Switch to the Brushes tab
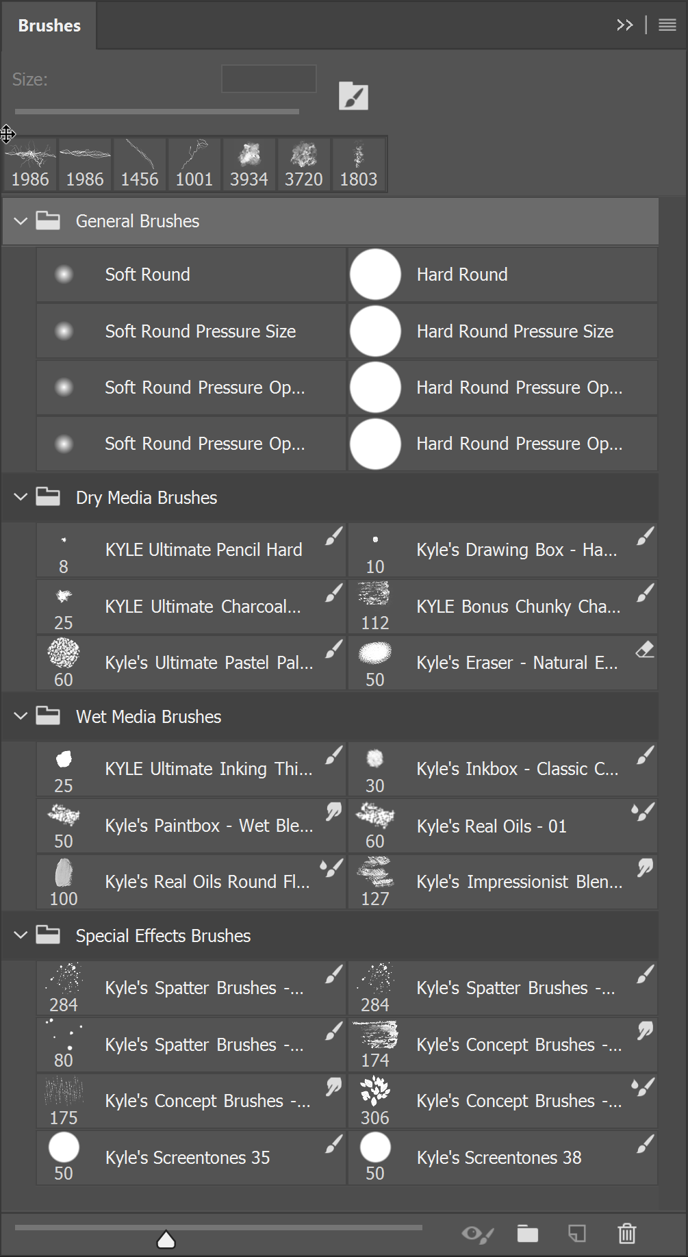 pos(48,25)
